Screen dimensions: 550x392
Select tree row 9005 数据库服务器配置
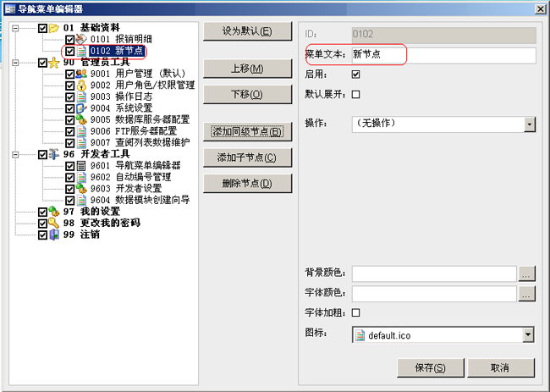140,119
